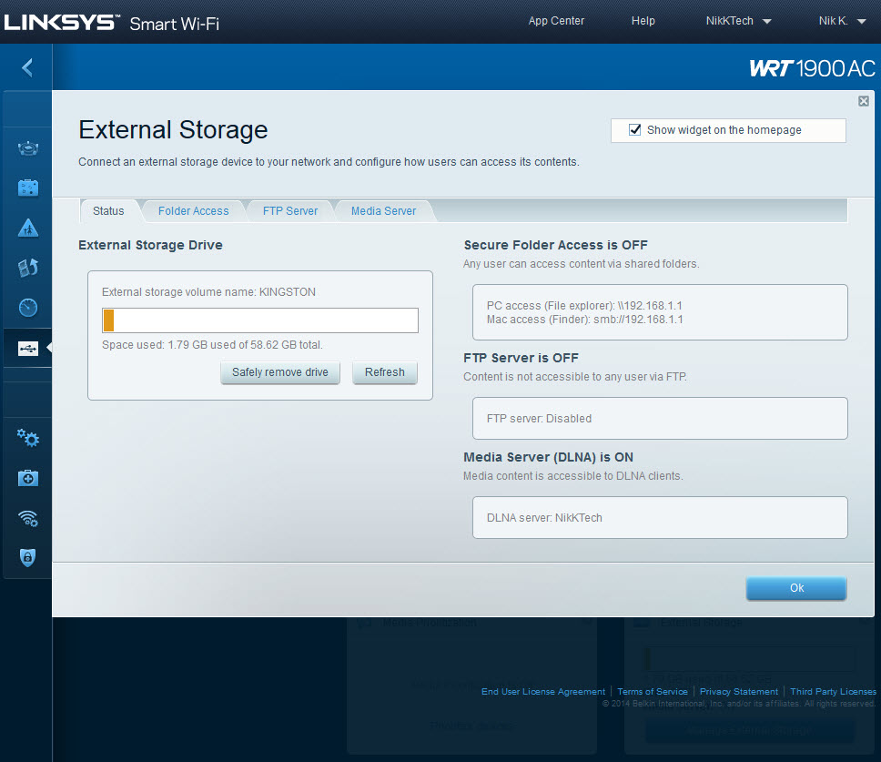Open Guest Access briefcase icon in sidebar
Screen dimensions: 881x762
click(28, 188)
